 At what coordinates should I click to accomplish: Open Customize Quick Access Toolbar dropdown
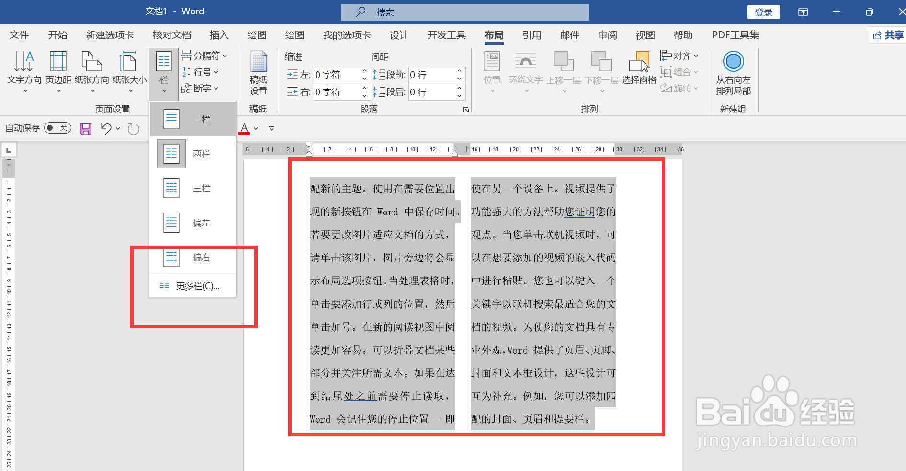[x=272, y=128]
